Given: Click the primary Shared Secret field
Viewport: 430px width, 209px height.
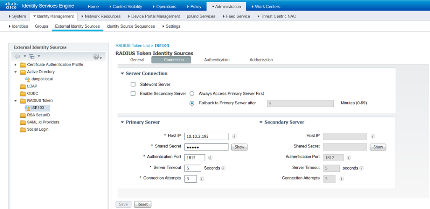Looking at the screenshot, I should [206, 147].
